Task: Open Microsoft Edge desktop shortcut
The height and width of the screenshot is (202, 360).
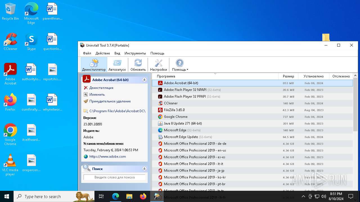Action: click(31, 13)
